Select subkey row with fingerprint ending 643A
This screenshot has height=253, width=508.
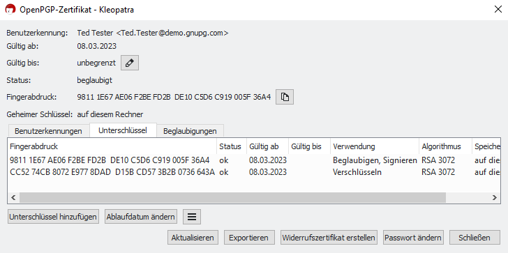click(253, 172)
